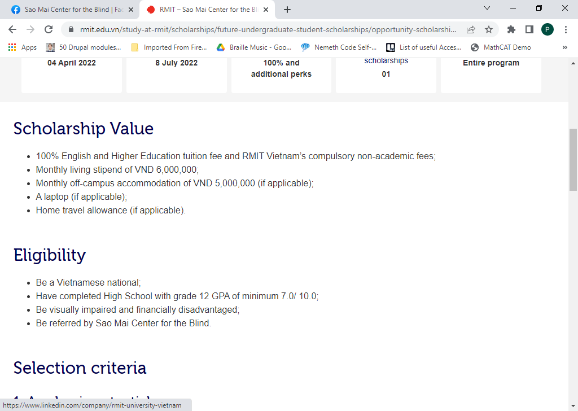Click the 100% and additional perks text

tap(281, 68)
